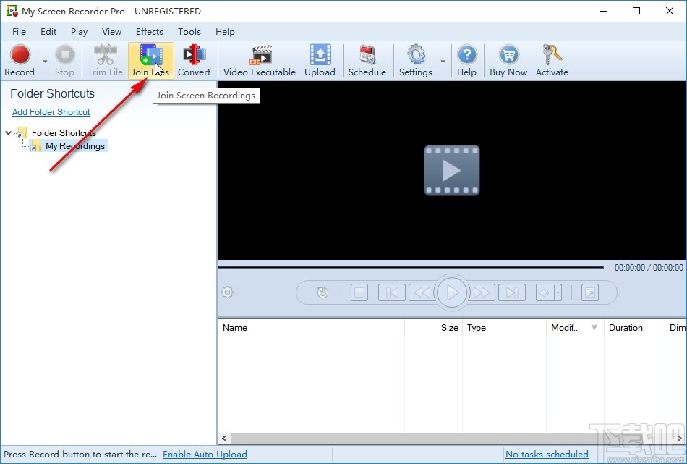Open Settings from the toolbar
The width and height of the screenshot is (687, 464).
point(416,61)
